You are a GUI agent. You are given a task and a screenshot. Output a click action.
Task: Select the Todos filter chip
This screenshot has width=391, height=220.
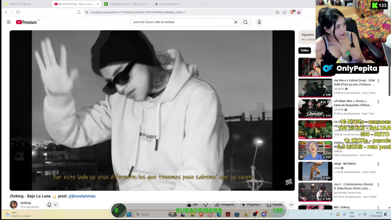point(305,50)
